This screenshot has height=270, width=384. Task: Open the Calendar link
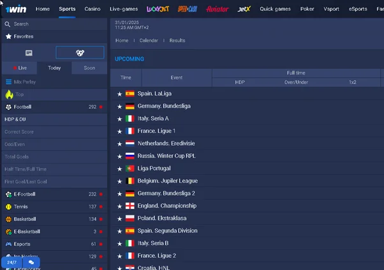pos(149,40)
